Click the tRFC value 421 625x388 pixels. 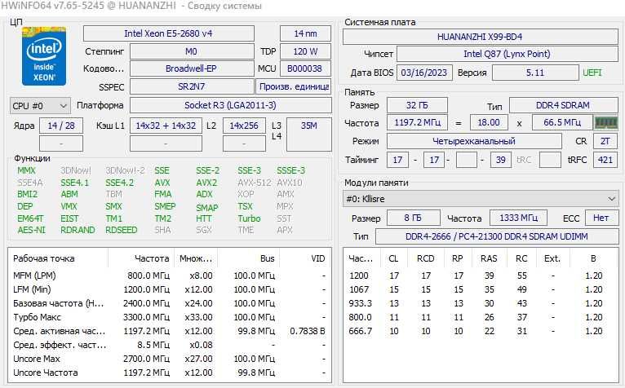[605, 160]
